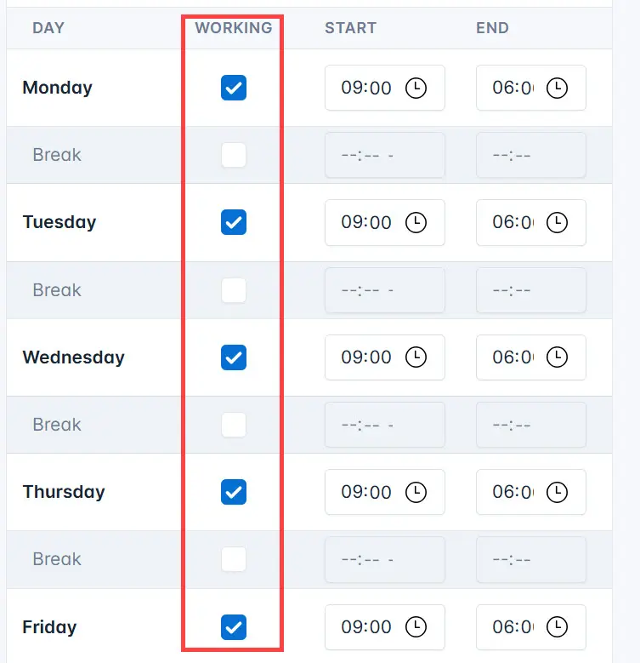Click clock icon in Monday start time

click(x=416, y=88)
